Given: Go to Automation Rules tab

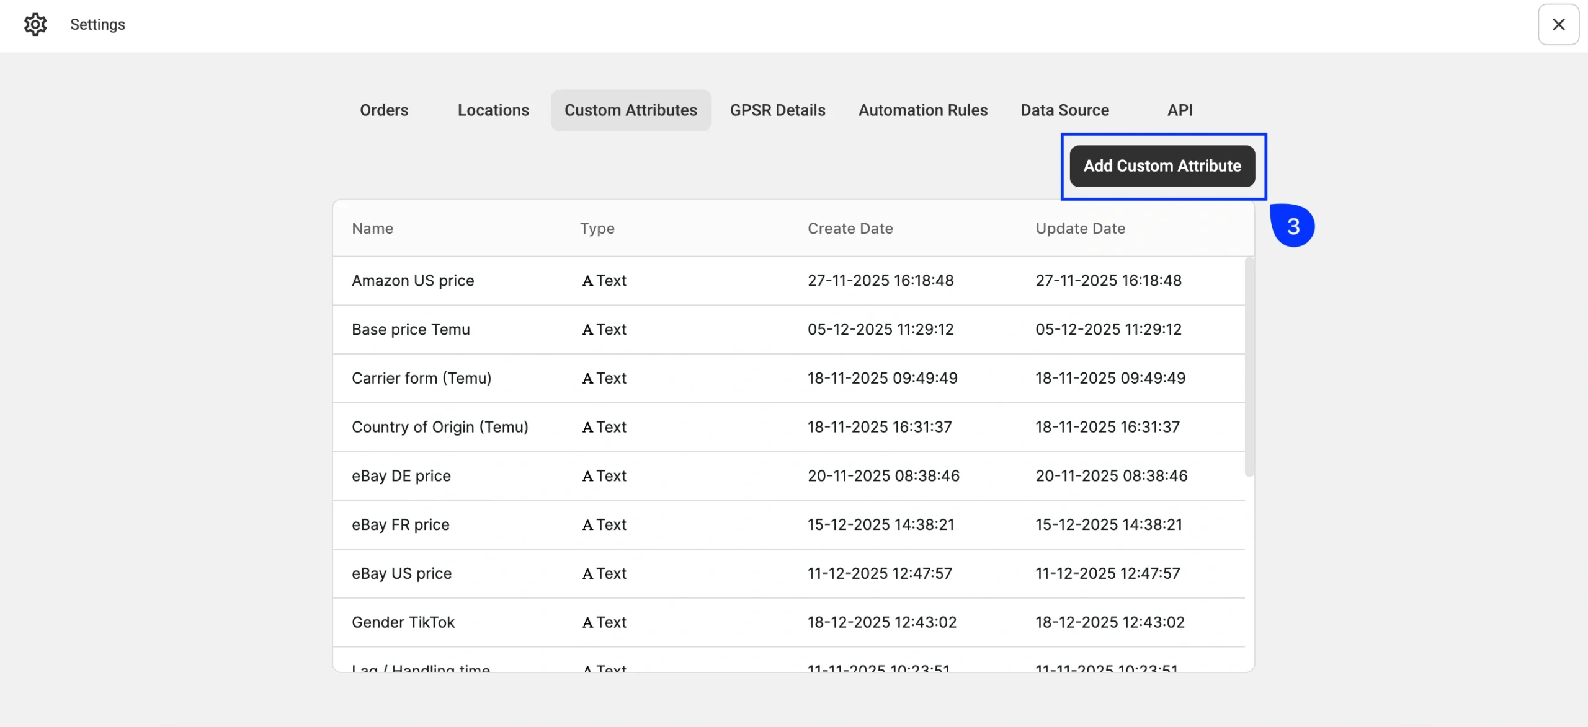Looking at the screenshot, I should 922,110.
